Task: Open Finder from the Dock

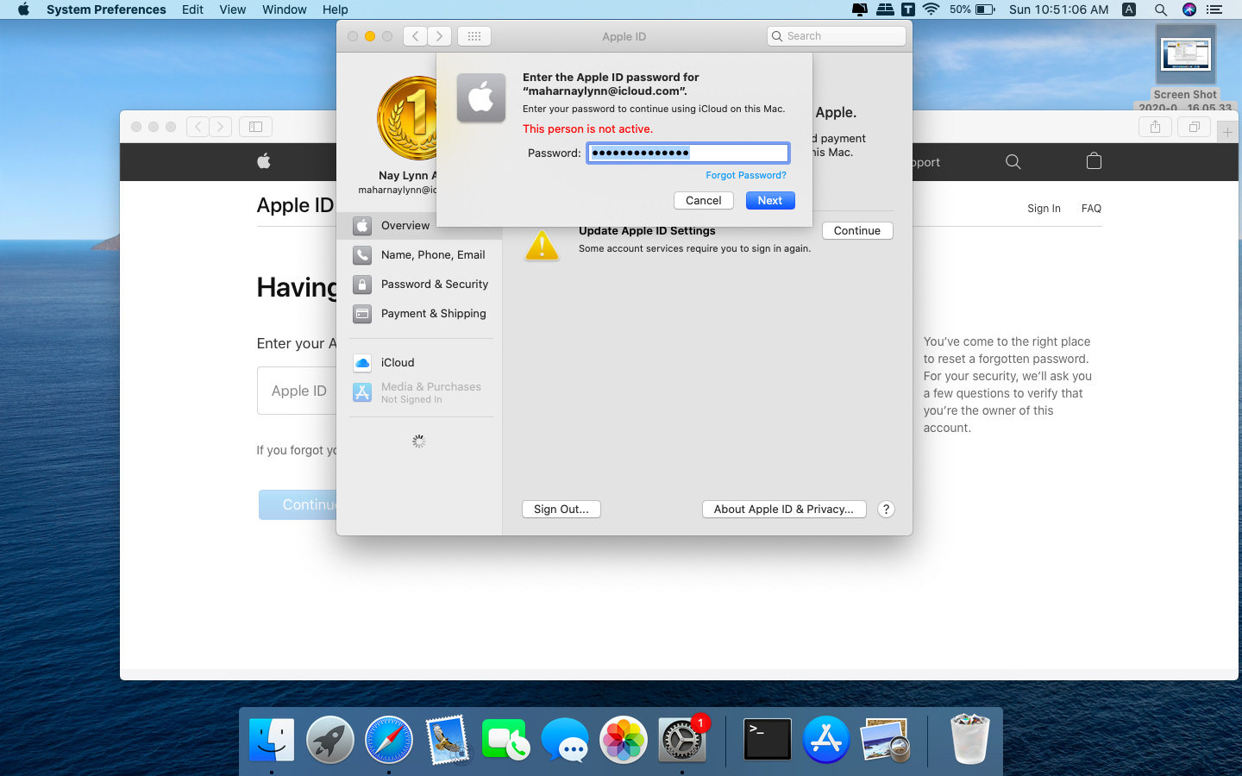Action: click(271, 740)
